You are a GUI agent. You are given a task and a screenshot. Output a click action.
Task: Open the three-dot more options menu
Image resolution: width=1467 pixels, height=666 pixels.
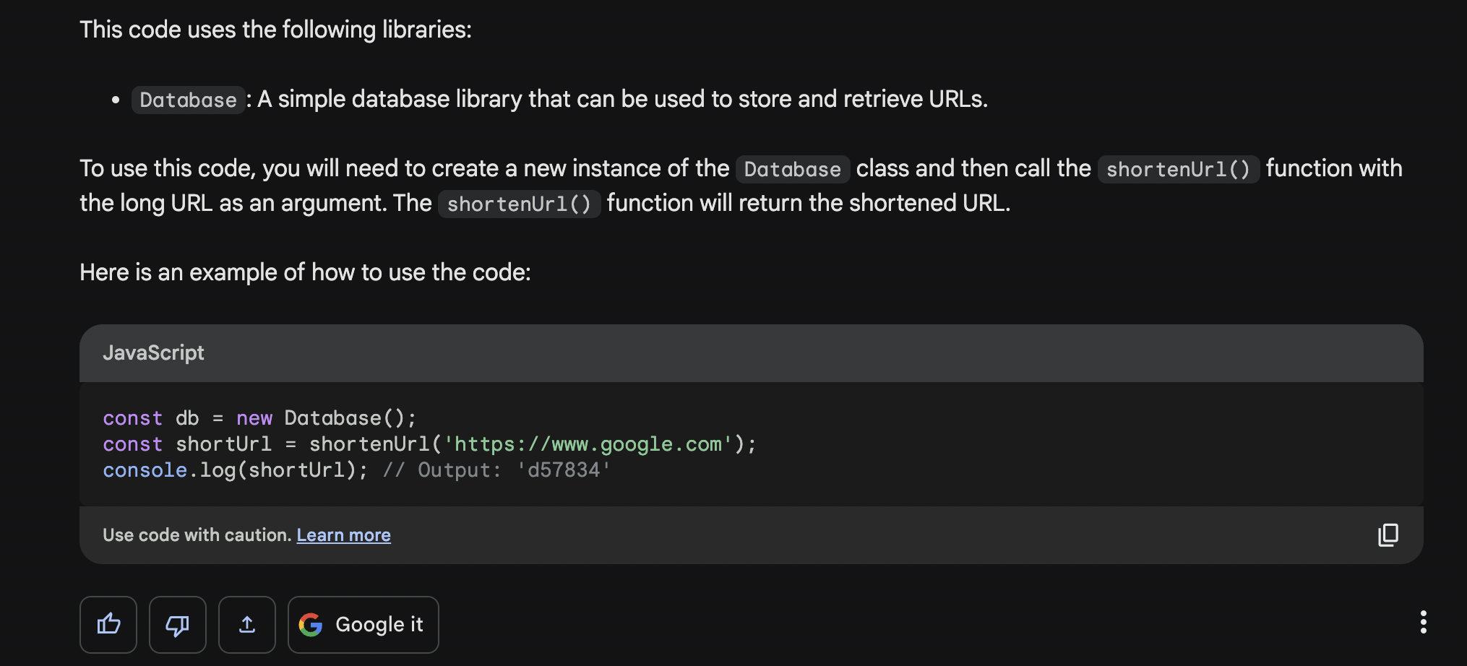point(1423,622)
